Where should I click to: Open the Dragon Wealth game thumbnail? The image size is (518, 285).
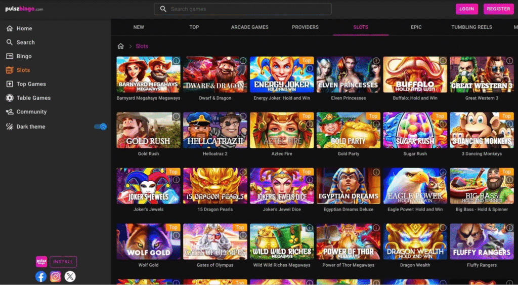coord(415,241)
